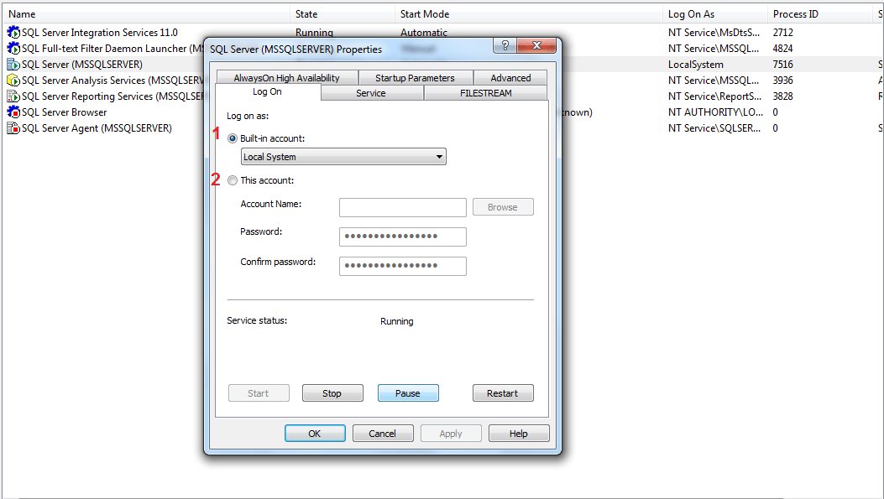Click process ID 2712 cell
The image size is (884, 499).
[x=783, y=33]
